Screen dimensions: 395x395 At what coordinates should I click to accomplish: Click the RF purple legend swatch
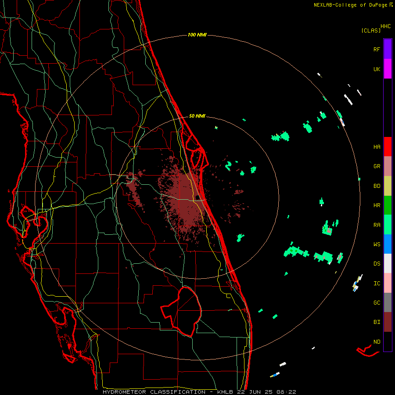[388, 49]
